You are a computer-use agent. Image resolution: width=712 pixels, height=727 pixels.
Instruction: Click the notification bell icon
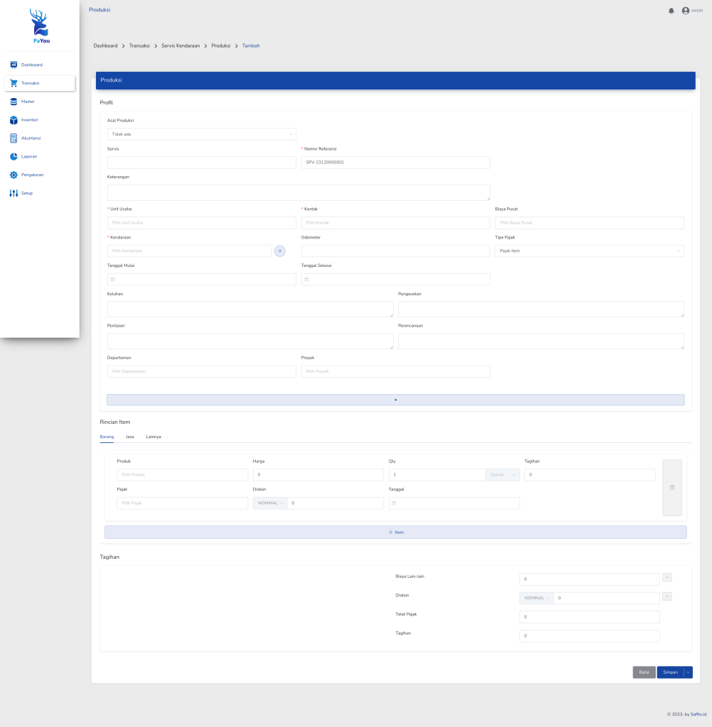tap(671, 11)
